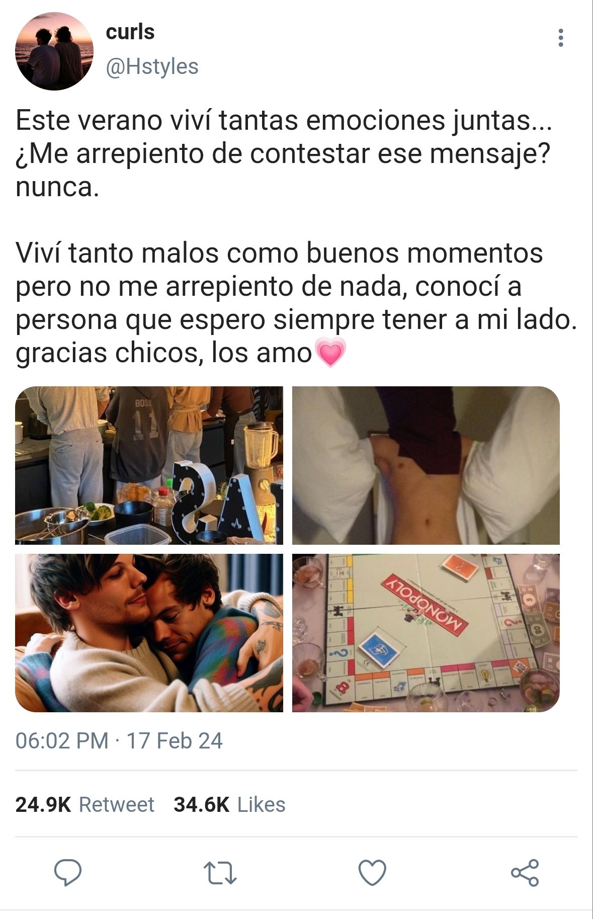
Task: Open the curls profile picture
Action: [x=54, y=51]
